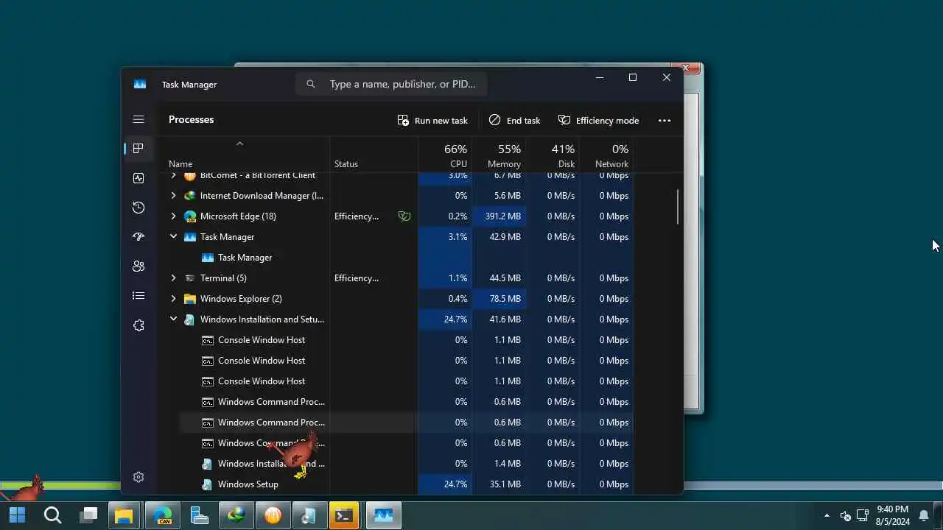Open the Startup apps page from sidebar

(x=139, y=237)
